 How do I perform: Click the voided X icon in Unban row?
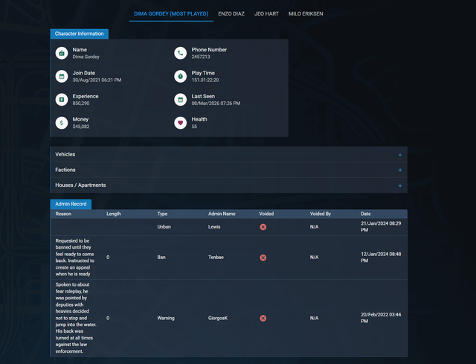(x=263, y=227)
